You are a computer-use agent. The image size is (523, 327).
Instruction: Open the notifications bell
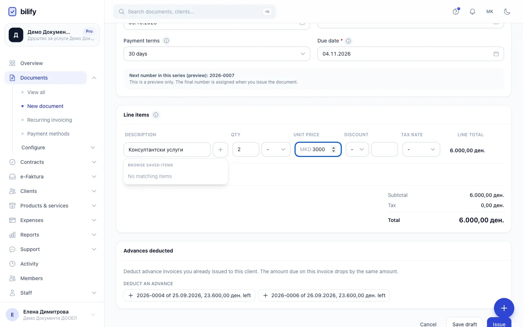click(473, 12)
